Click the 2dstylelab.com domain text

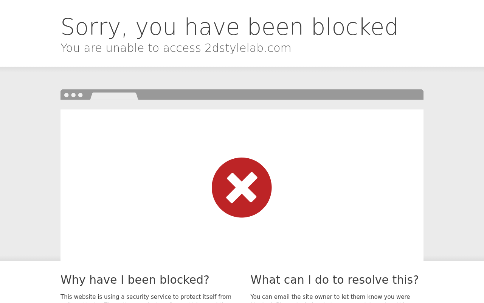point(248,48)
